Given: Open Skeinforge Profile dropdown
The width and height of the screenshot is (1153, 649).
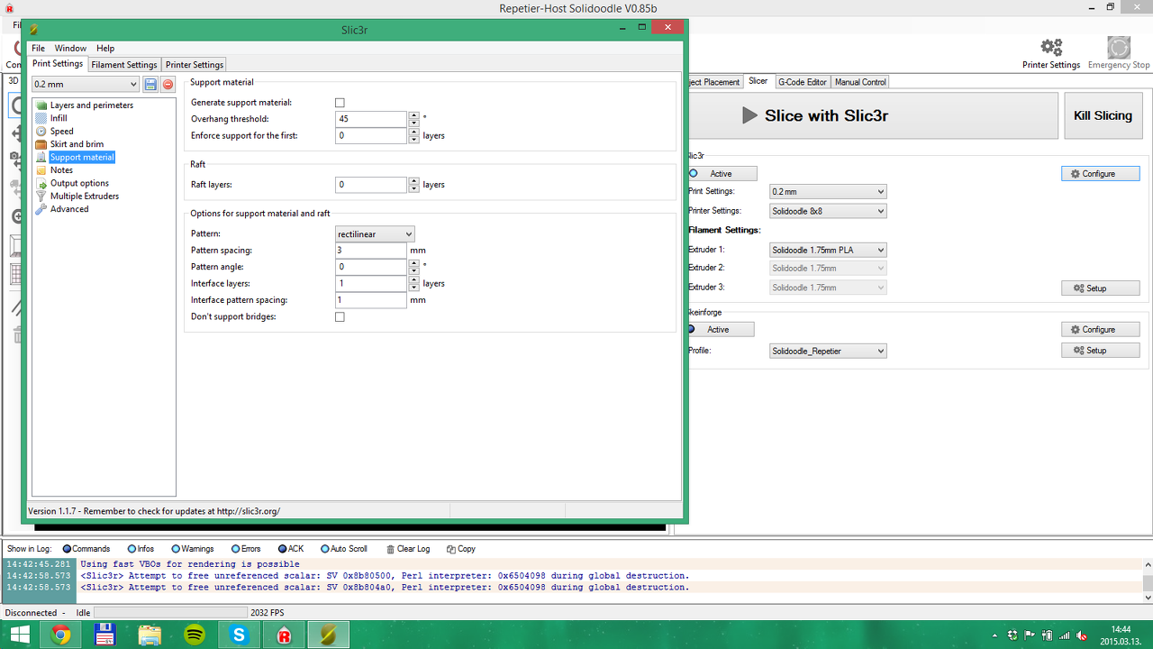Looking at the screenshot, I should click(829, 352).
